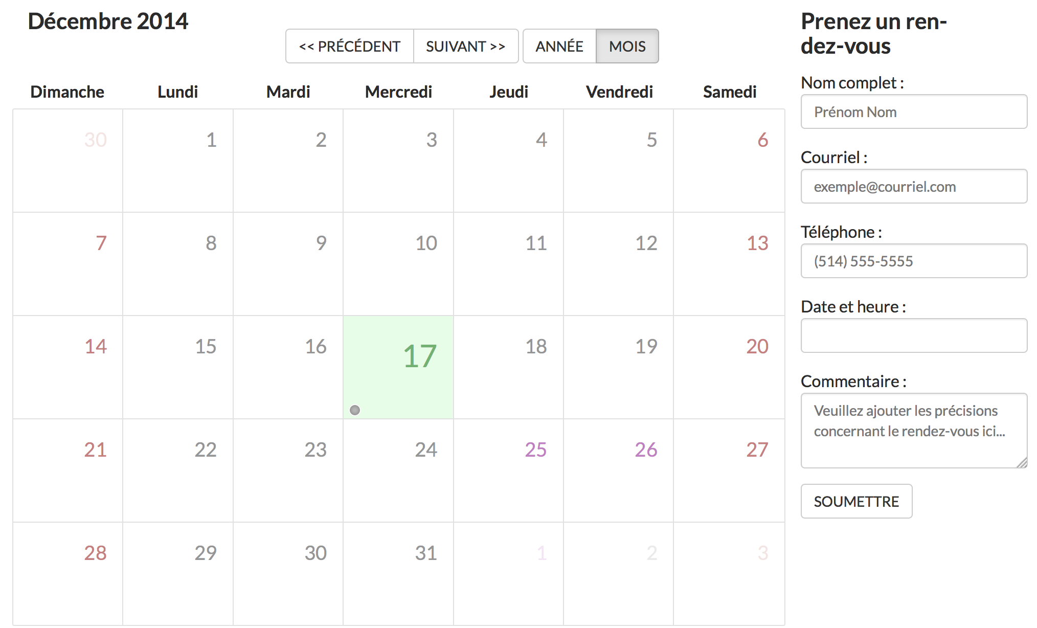This screenshot has width=1037, height=628.
Task: Select Sunday December 28 cell
Action: click(x=67, y=574)
